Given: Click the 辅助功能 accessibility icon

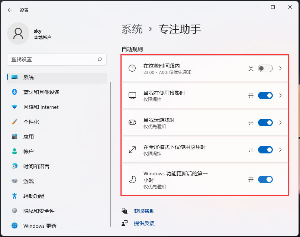Looking at the screenshot, I should (x=14, y=196).
